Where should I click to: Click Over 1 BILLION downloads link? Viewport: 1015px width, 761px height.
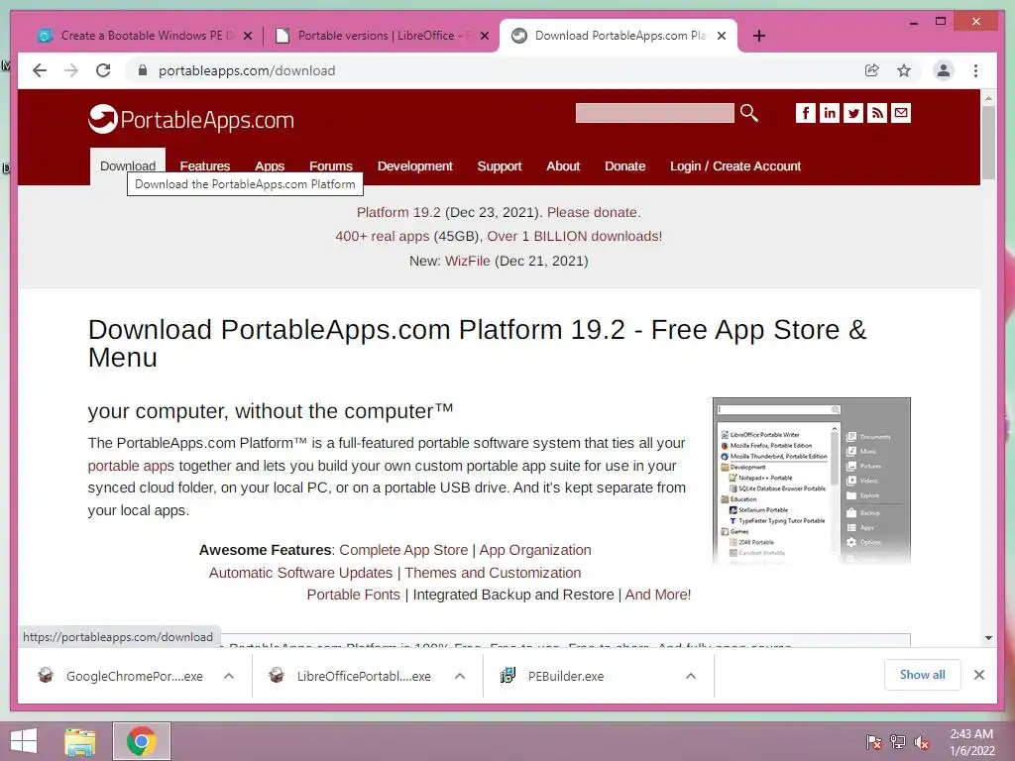pyautogui.click(x=575, y=236)
